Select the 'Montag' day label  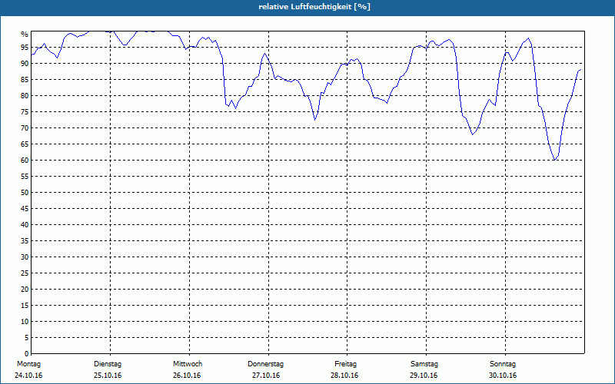[x=28, y=364]
